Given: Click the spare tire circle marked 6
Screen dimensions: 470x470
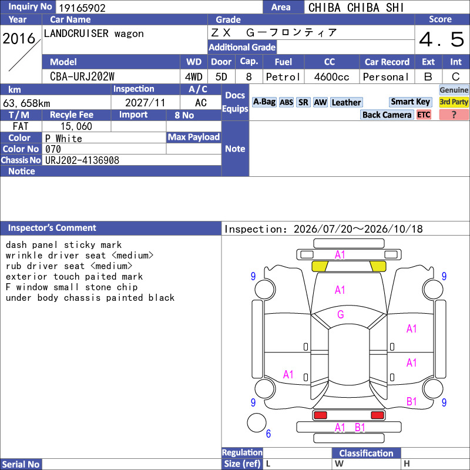Looking at the screenshot, I should pyautogui.click(x=257, y=422).
